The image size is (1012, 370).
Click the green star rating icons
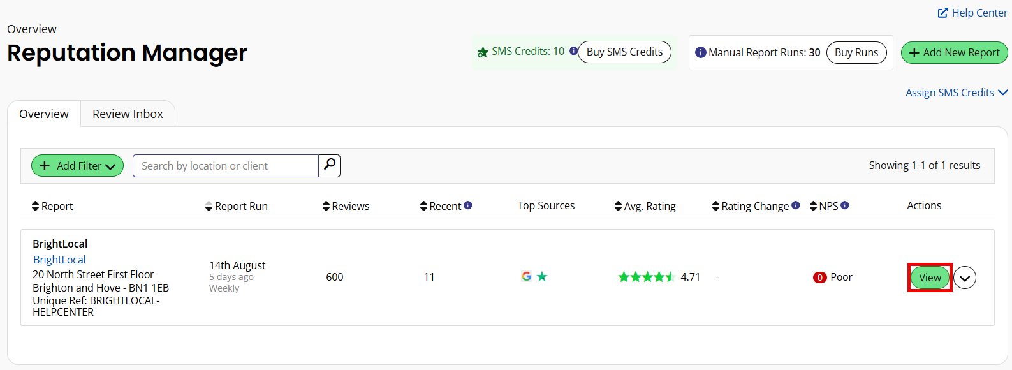646,277
